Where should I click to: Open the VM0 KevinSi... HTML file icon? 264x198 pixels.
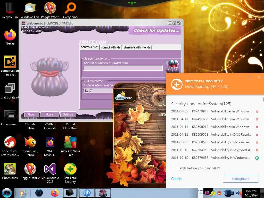(50, 146)
